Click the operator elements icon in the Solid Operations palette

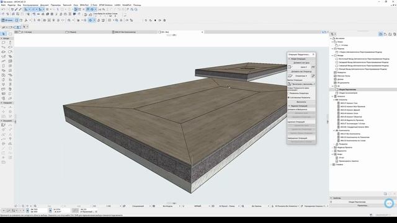(x=290, y=76)
